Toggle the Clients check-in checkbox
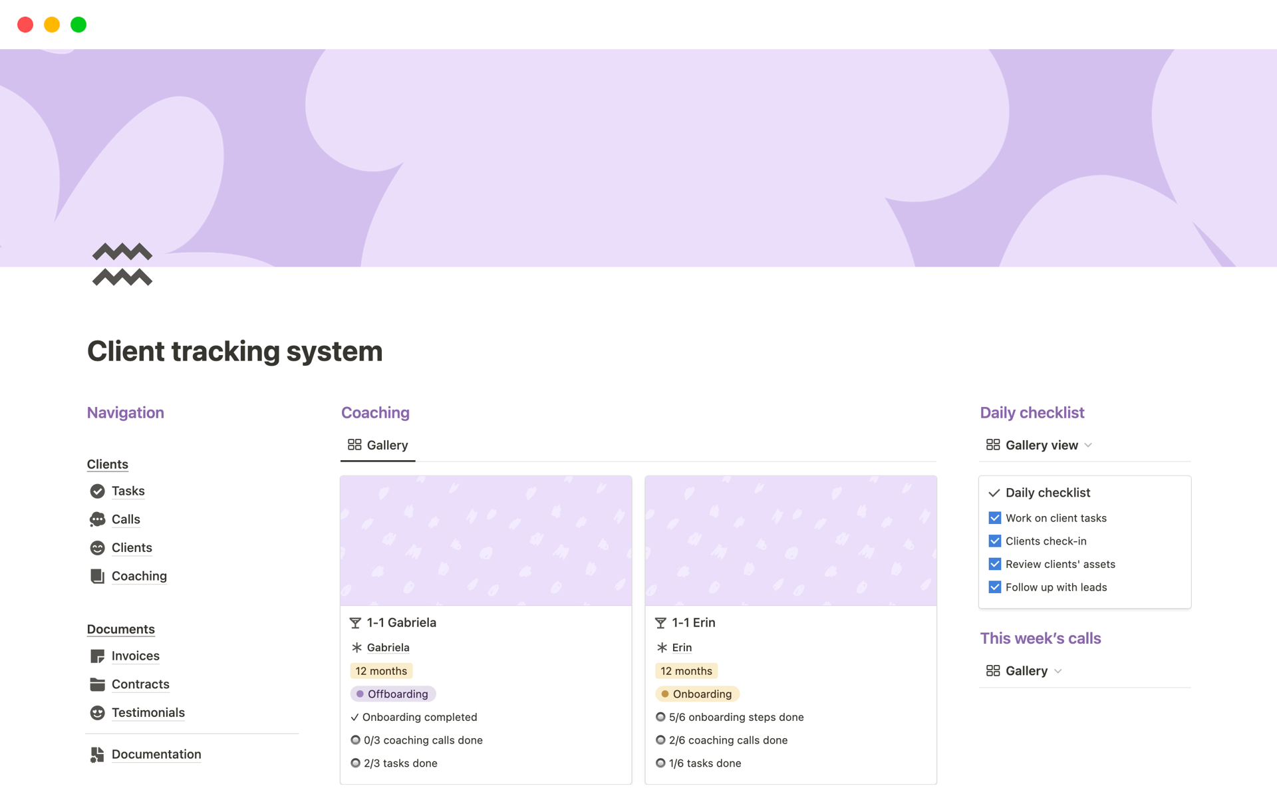Screen dimensions: 1277x798 (995, 541)
